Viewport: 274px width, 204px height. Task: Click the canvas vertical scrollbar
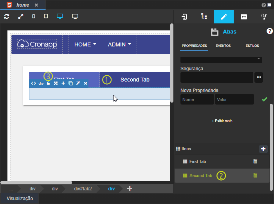tap(172, 63)
